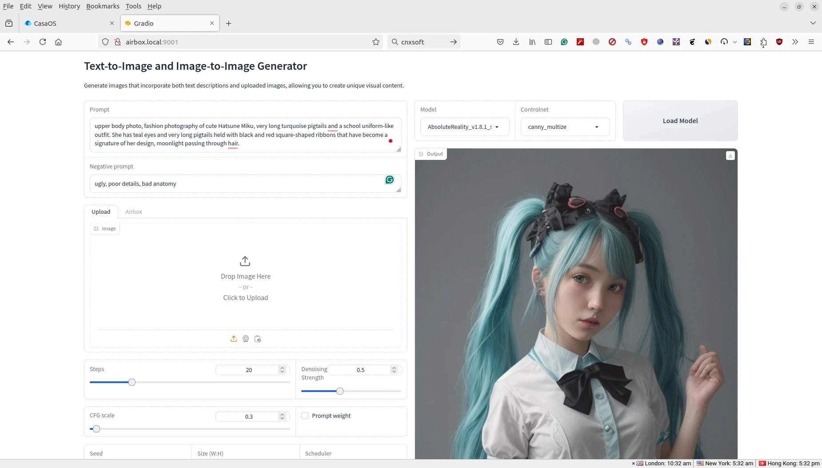This screenshot has height=468, width=822.
Task: Open the Controlnet dropdown showing canny_multize
Action: [x=565, y=127]
